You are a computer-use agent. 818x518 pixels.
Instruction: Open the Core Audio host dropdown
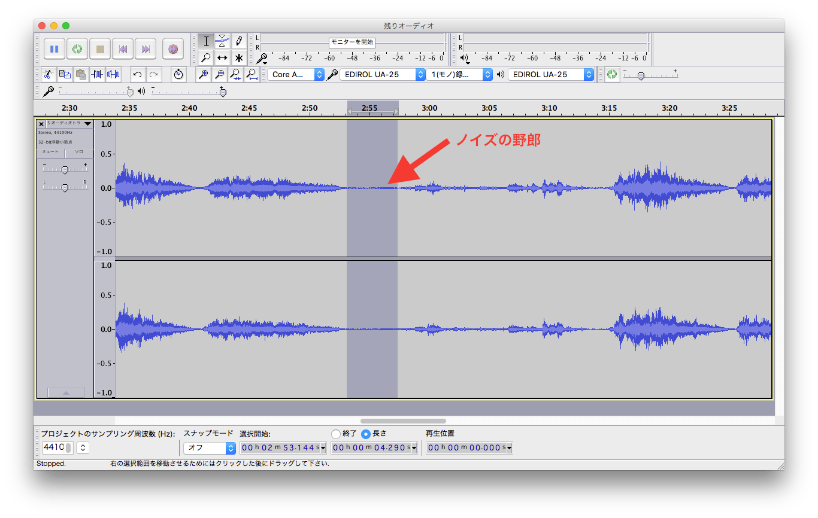click(x=296, y=75)
